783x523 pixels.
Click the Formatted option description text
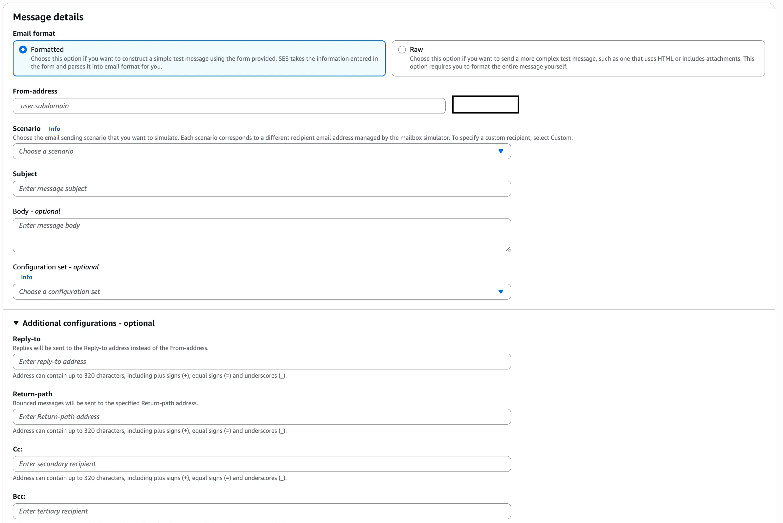pyautogui.click(x=204, y=62)
